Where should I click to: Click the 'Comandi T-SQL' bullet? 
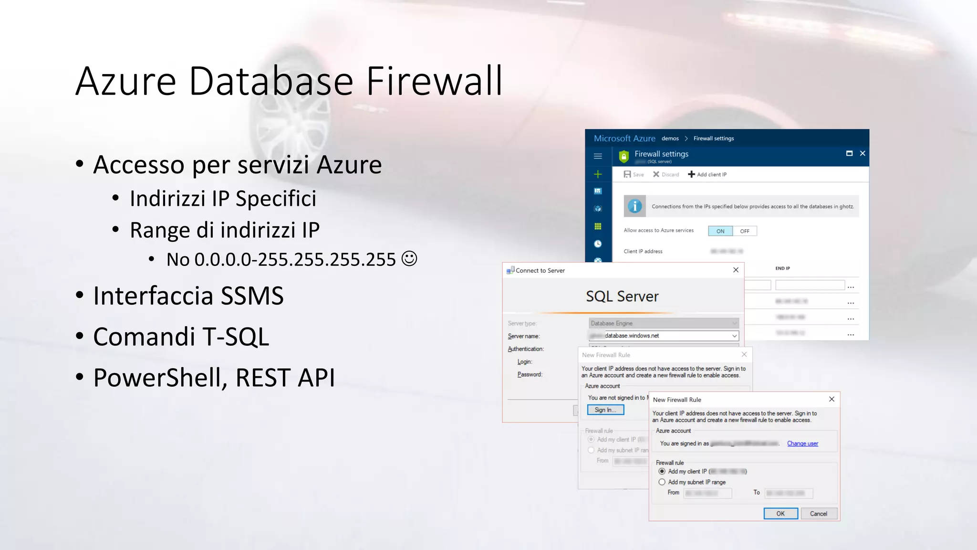point(181,337)
